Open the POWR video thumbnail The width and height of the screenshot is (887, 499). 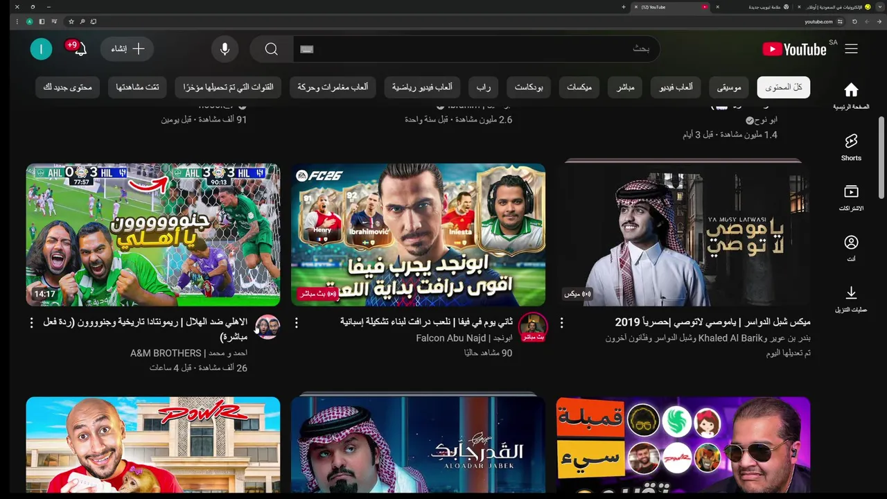tap(153, 445)
